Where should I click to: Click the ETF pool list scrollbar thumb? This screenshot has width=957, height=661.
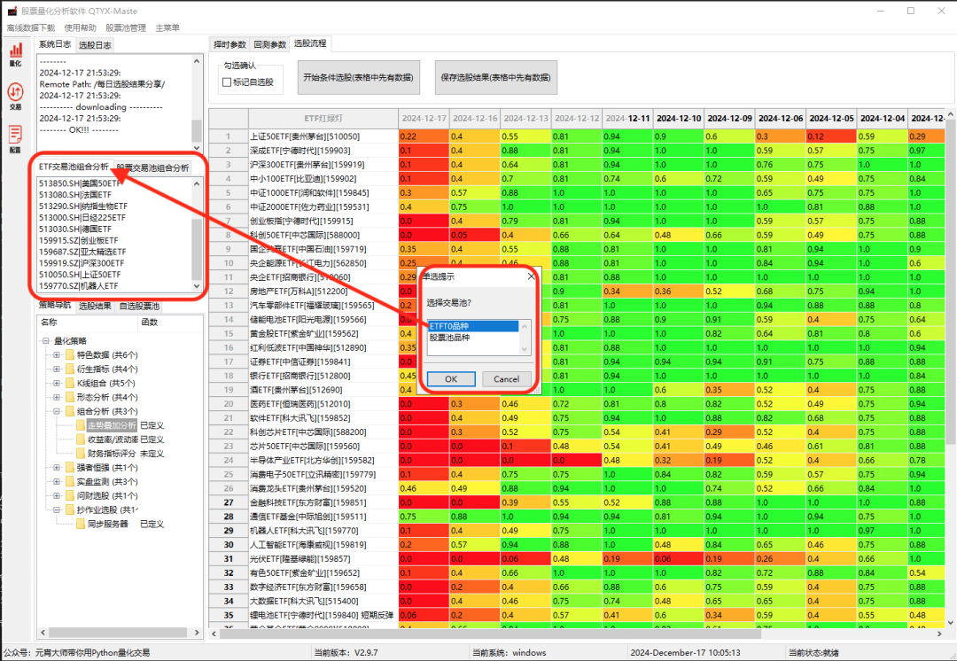click(197, 249)
